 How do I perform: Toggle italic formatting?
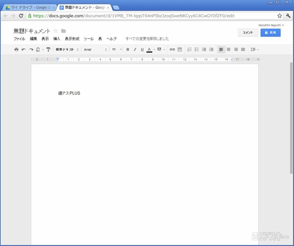click(x=135, y=49)
